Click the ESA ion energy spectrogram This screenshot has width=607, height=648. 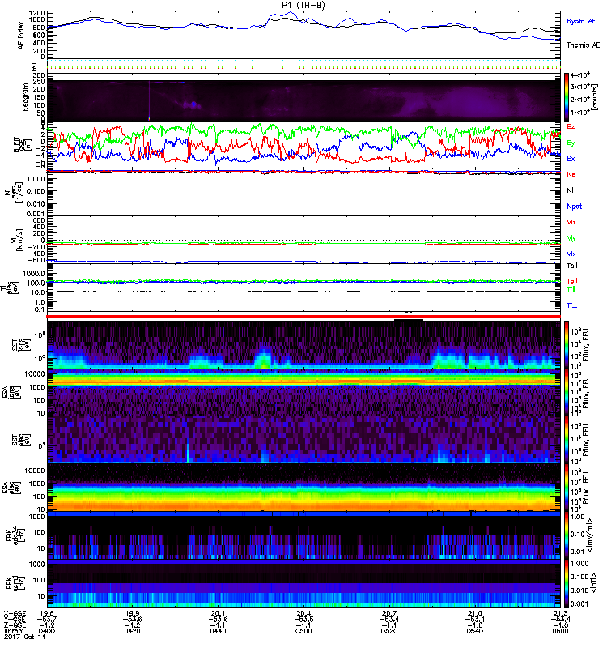(x=303, y=392)
